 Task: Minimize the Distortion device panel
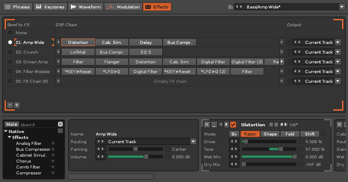(x=214, y=125)
